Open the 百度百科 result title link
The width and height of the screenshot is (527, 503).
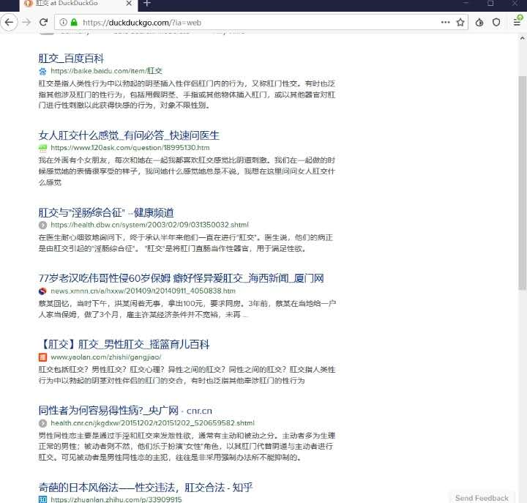[x=71, y=59]
